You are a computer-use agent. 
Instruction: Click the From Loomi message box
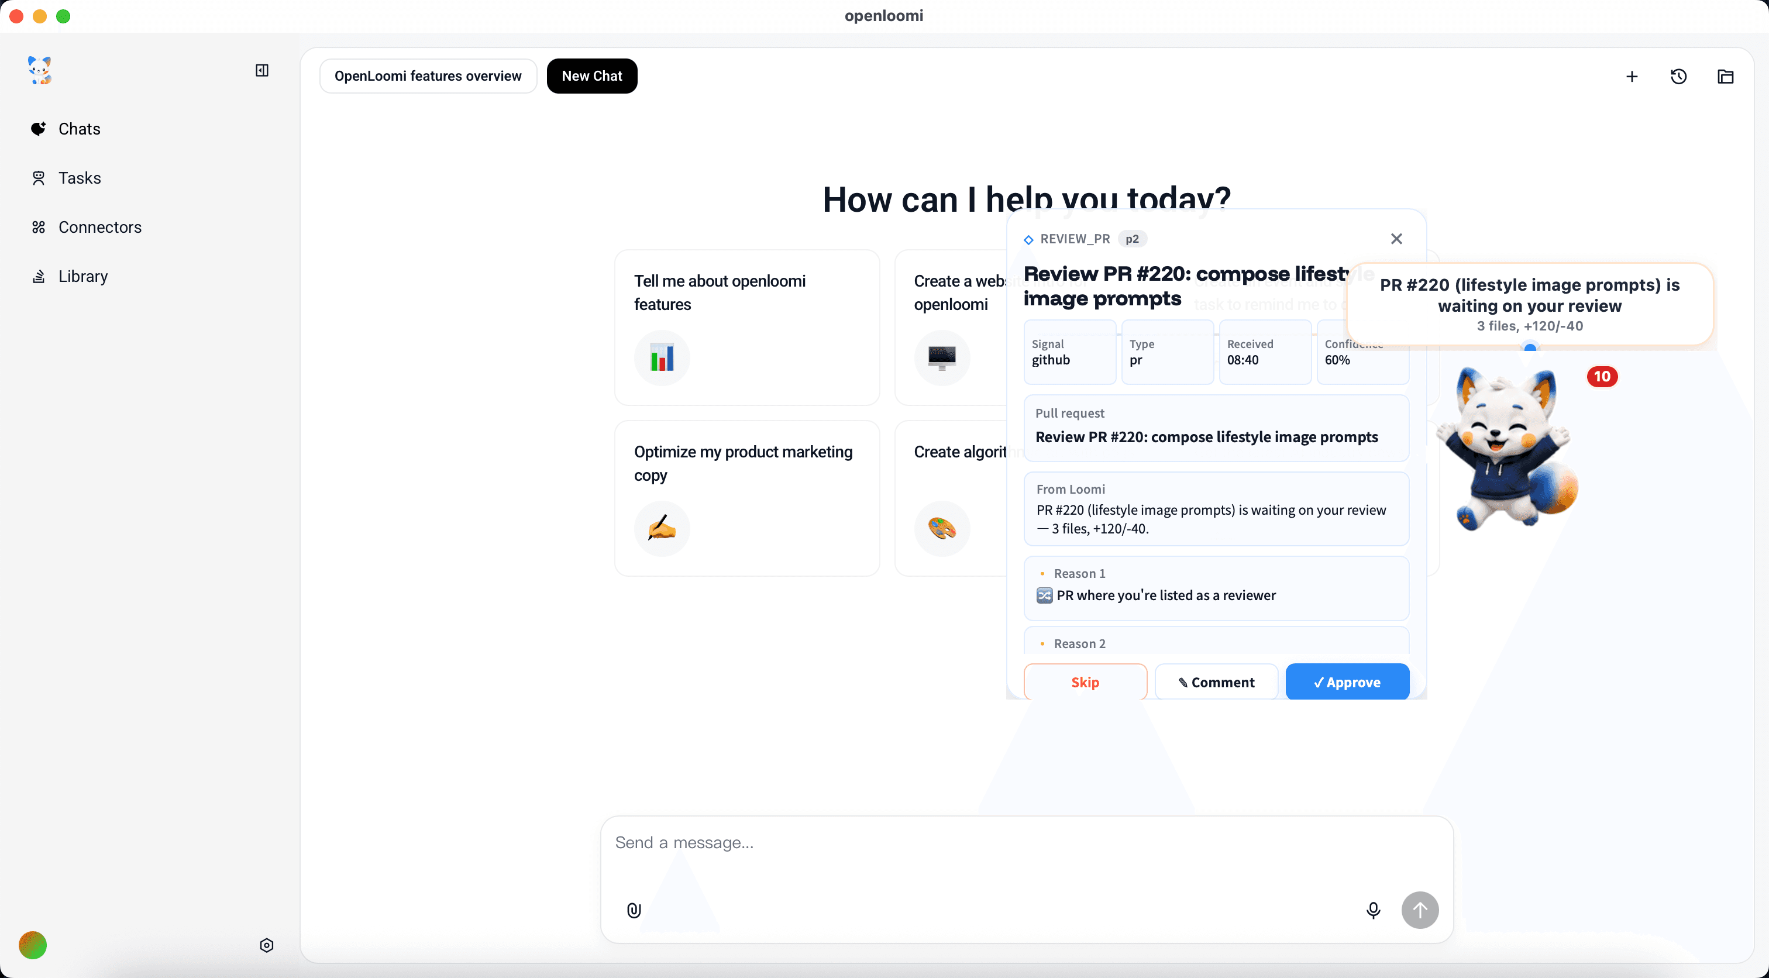1216,509
